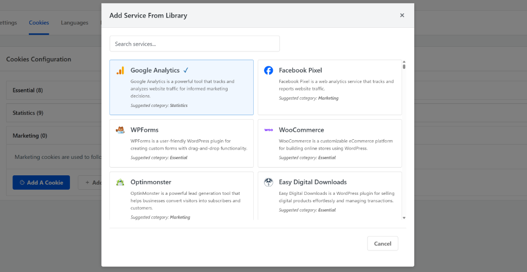Choose the WooCommerce service title
Image resolution: width=527 pixels, height=272 pixels.
pyautogui.click(x=302, y=130)
